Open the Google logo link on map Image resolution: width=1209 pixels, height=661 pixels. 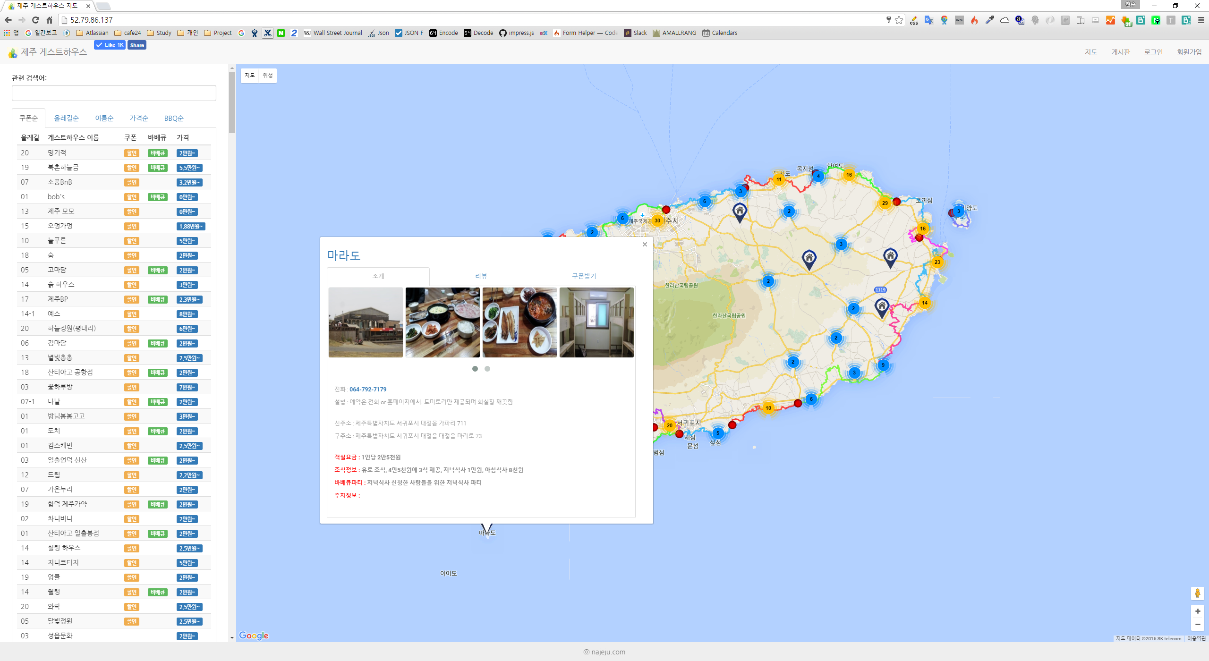point(254,636)
